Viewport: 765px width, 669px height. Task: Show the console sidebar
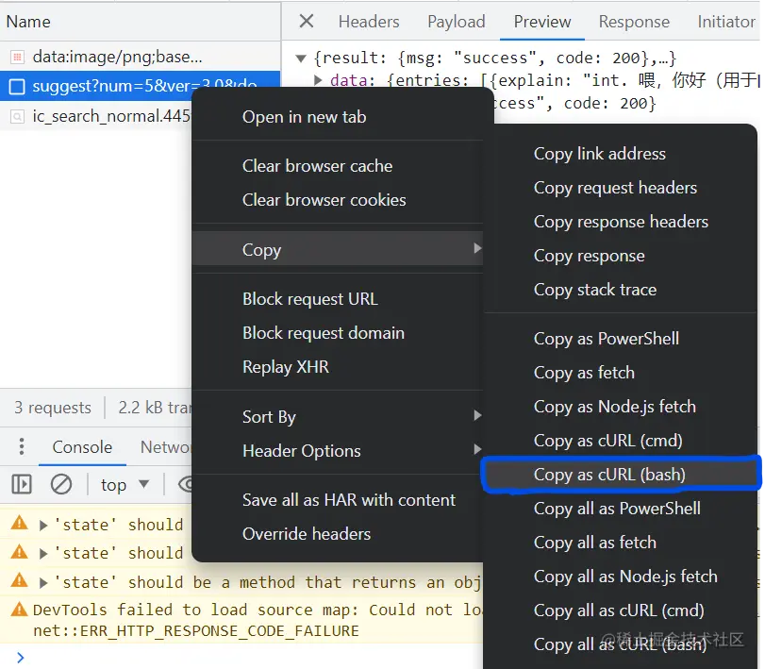pyautogui.click(x=22, y=485)
